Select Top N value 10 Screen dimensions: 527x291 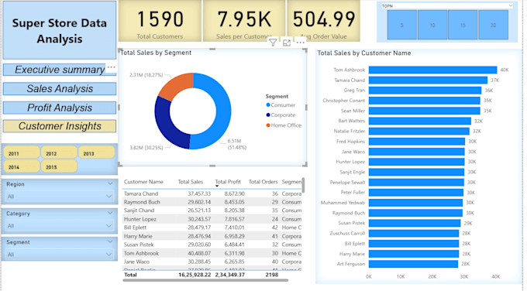432,25
